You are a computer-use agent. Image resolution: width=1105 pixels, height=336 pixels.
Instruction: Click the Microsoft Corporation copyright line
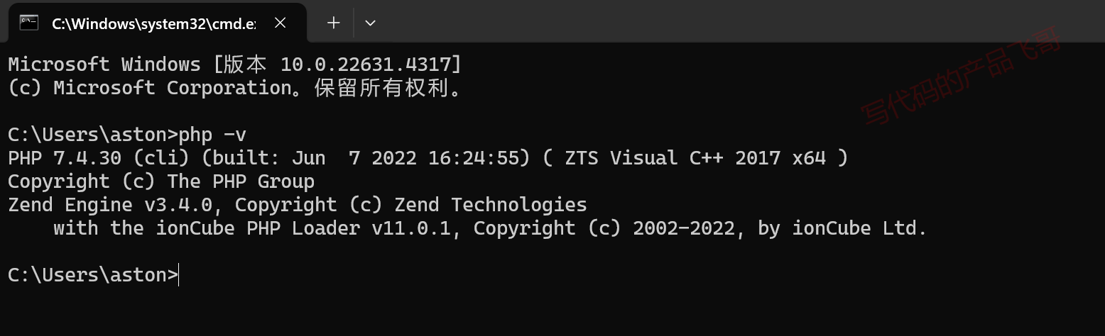pos(235,88)
